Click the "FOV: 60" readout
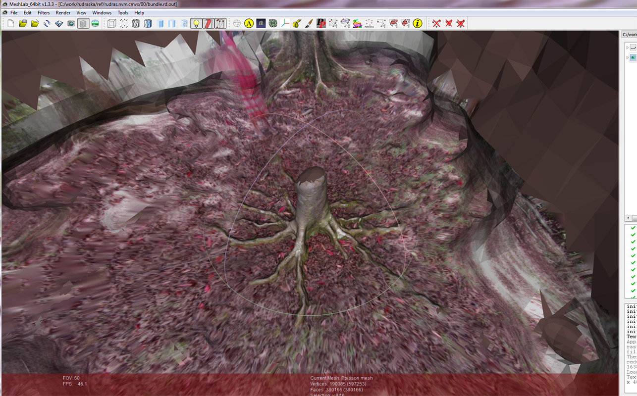 [x=71, y=378]
